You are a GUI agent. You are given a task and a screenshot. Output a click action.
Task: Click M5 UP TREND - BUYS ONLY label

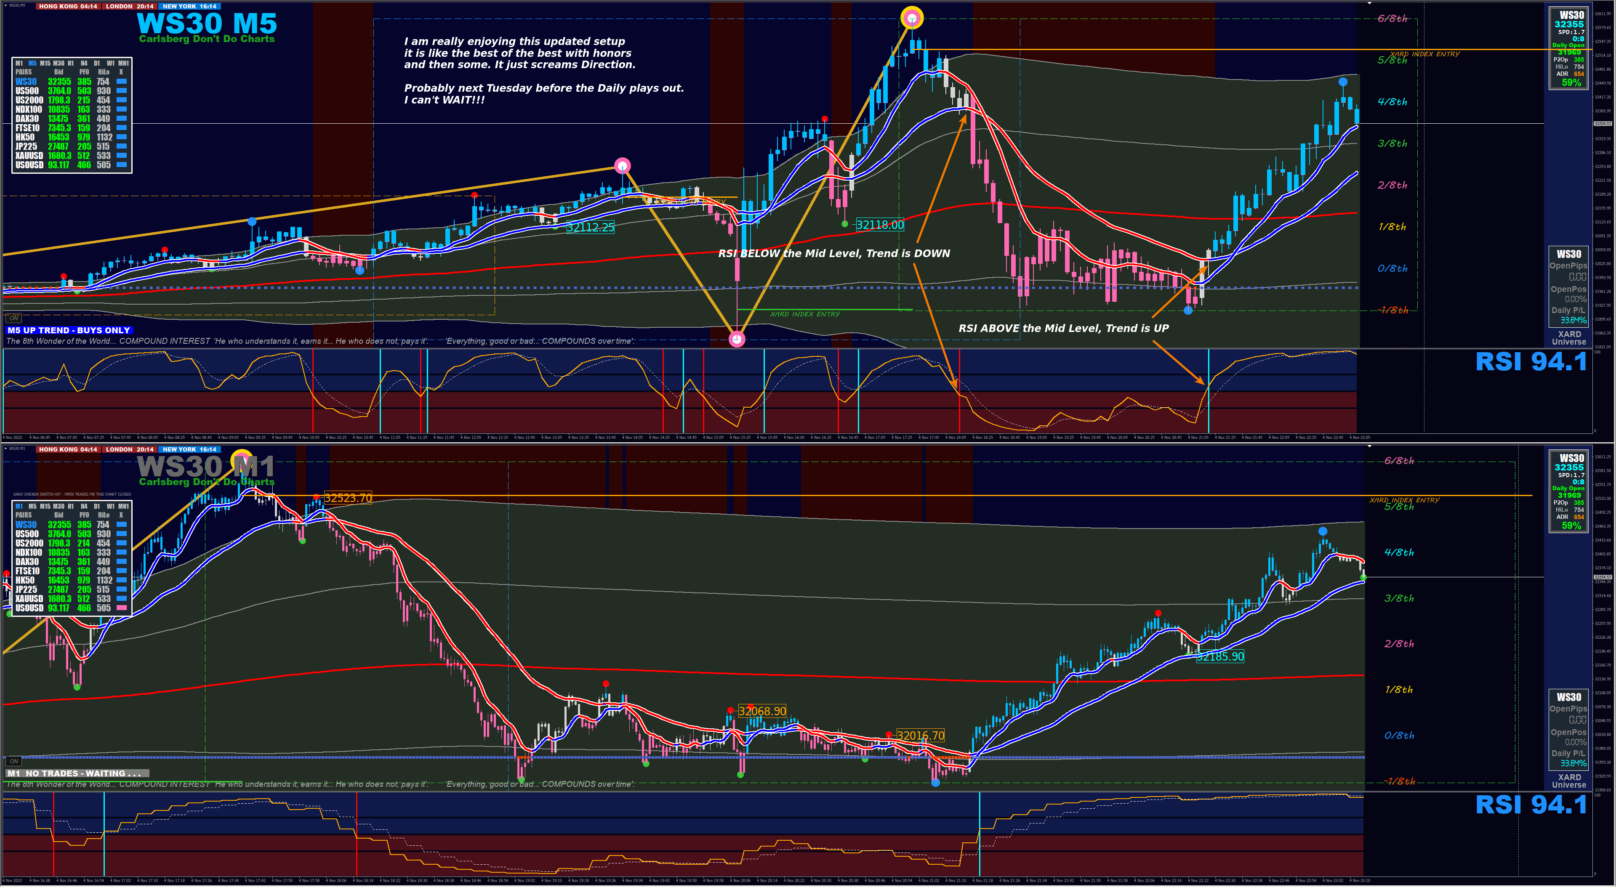click(x=69, y=330)
